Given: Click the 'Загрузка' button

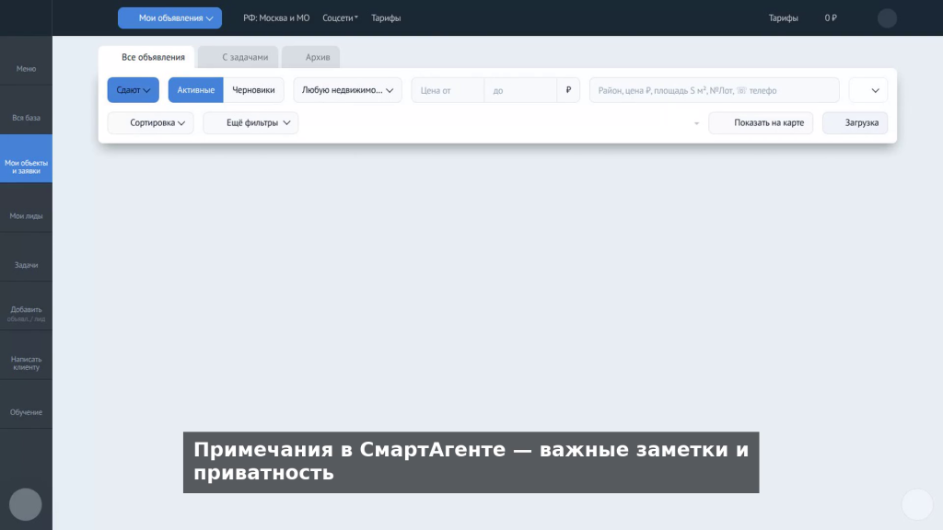Looking at the screenshot, I should click(x=856, y=122).
